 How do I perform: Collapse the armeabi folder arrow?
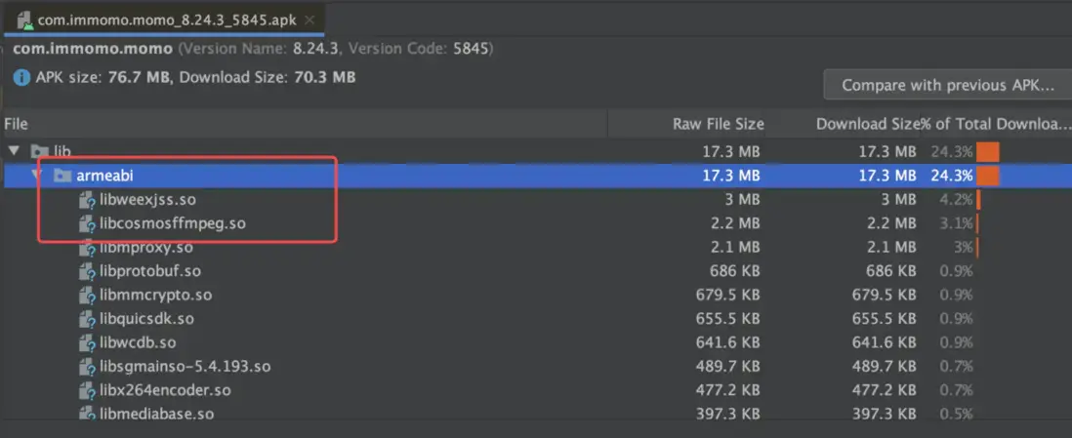tap(36, 176)
